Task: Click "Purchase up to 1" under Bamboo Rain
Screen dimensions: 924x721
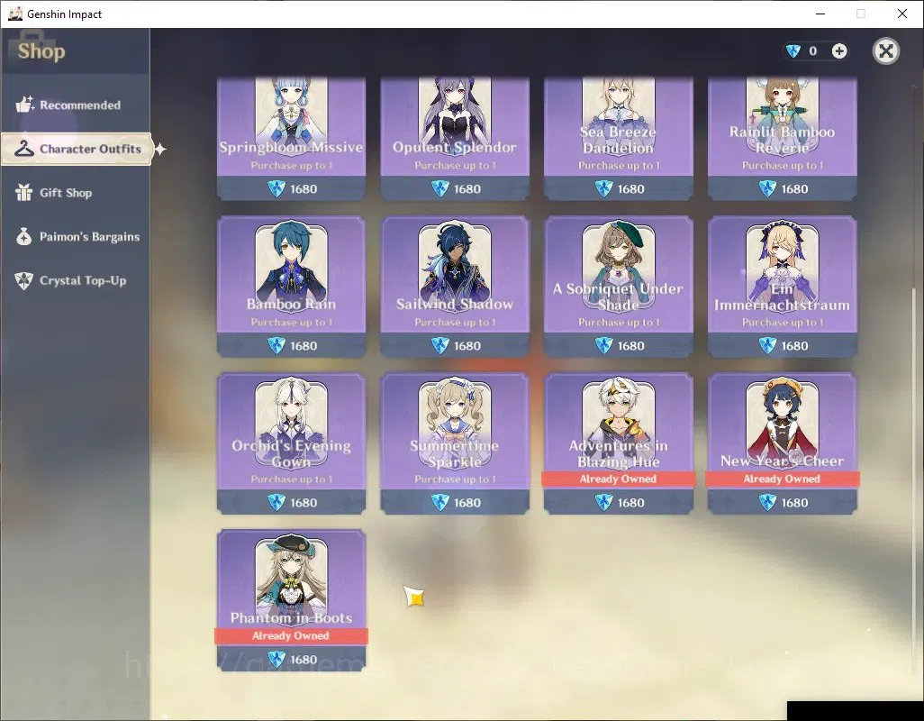Action: 291,323
